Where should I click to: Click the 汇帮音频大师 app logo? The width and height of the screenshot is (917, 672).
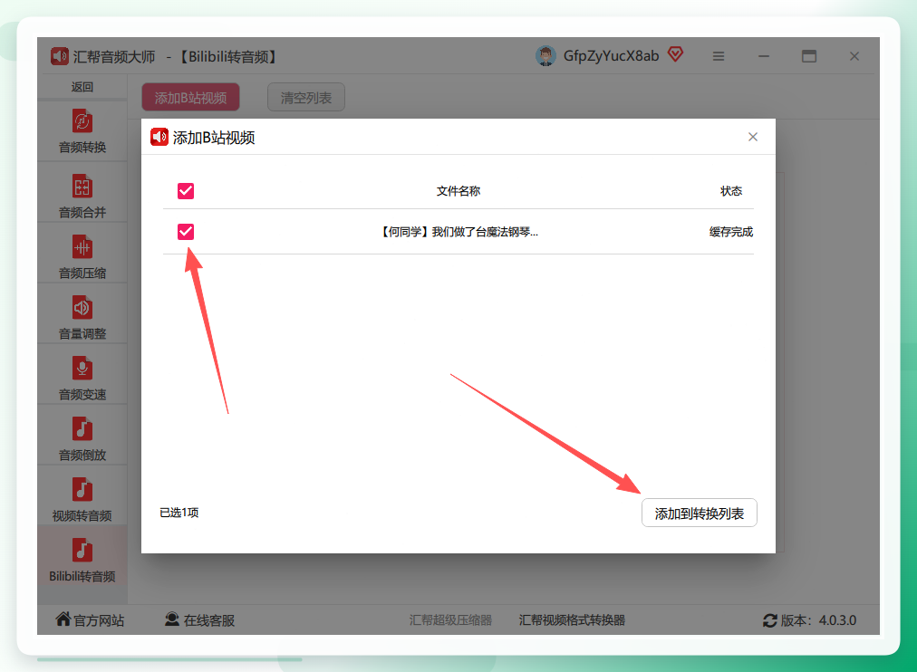(59, 56)
